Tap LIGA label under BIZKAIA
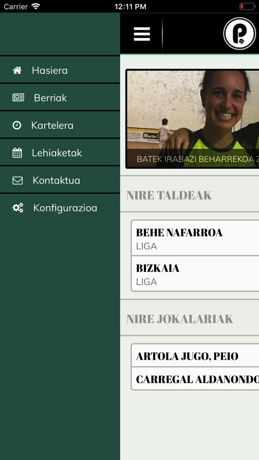Viewport: 259px width, 460px height. (147, 282)
